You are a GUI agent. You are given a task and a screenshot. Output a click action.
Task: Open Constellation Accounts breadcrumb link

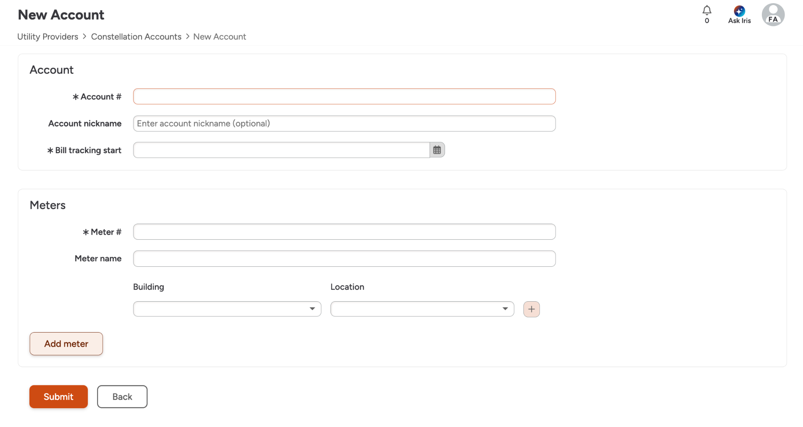[136, 36]
